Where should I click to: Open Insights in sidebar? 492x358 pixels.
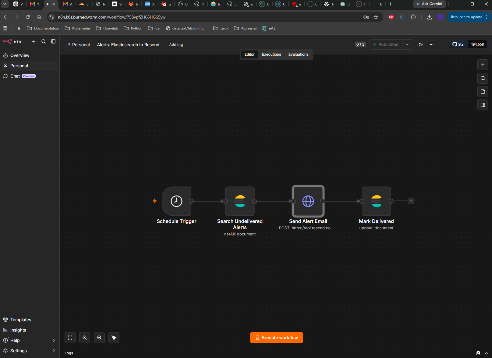tap(29, 330)
